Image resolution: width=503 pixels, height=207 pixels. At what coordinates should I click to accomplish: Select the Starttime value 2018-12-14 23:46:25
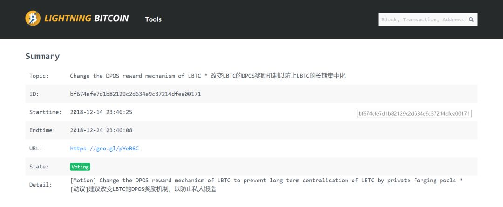pos(101,112)
